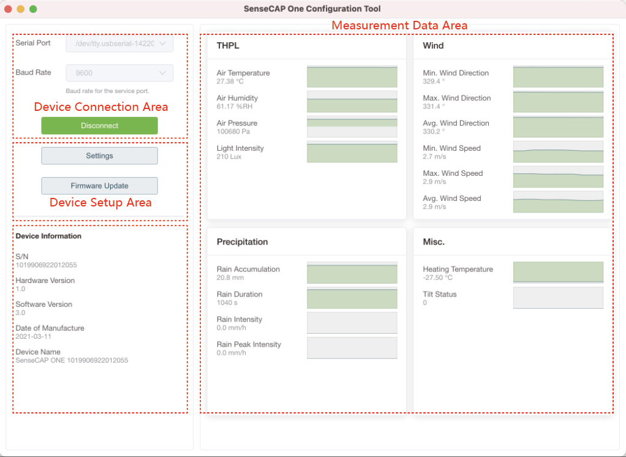
Task: Click the -27.50 °C heating temperature value
Action: coord(437,278)
